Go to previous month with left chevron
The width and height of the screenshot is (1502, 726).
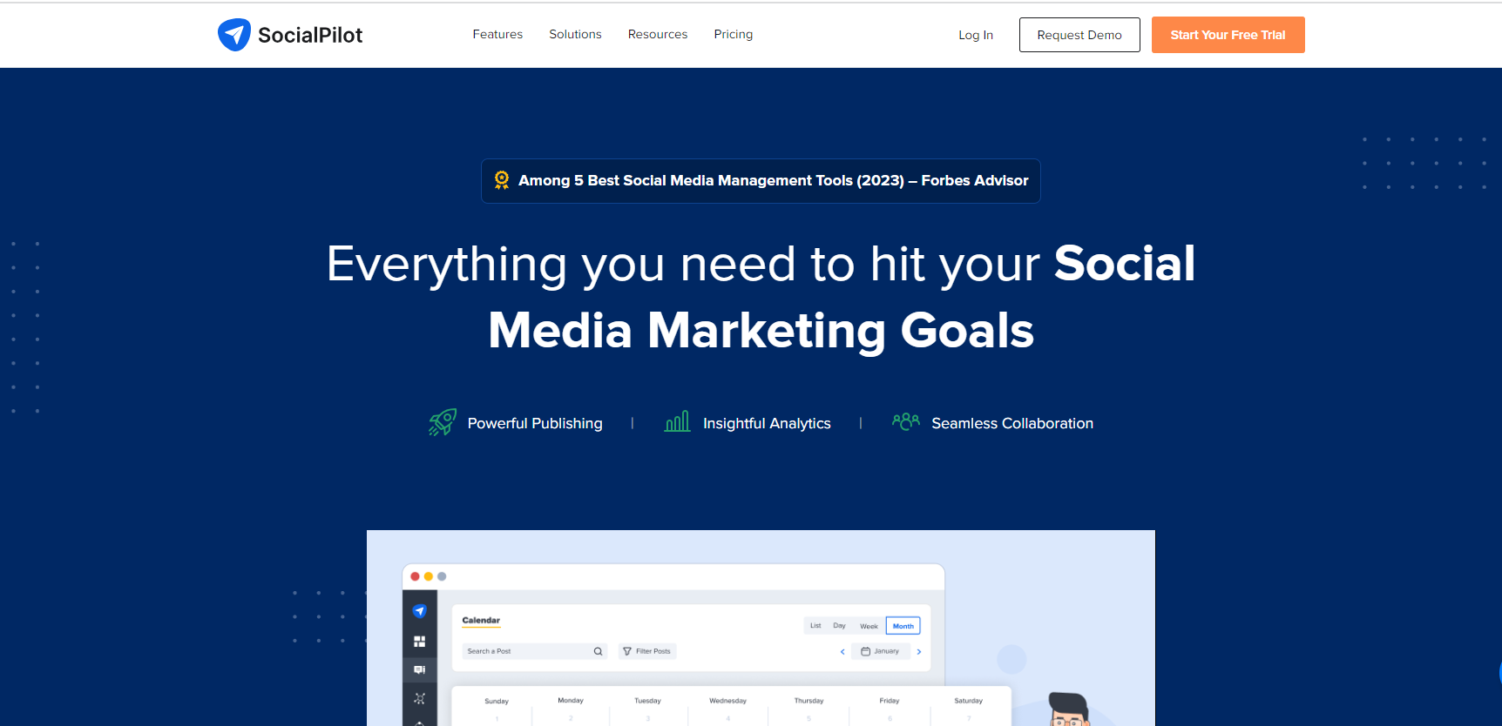(x=842, y=651)
